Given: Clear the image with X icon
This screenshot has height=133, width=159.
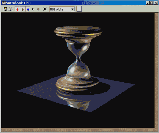Looking at the screenshot, I should (x=45, y=9).
